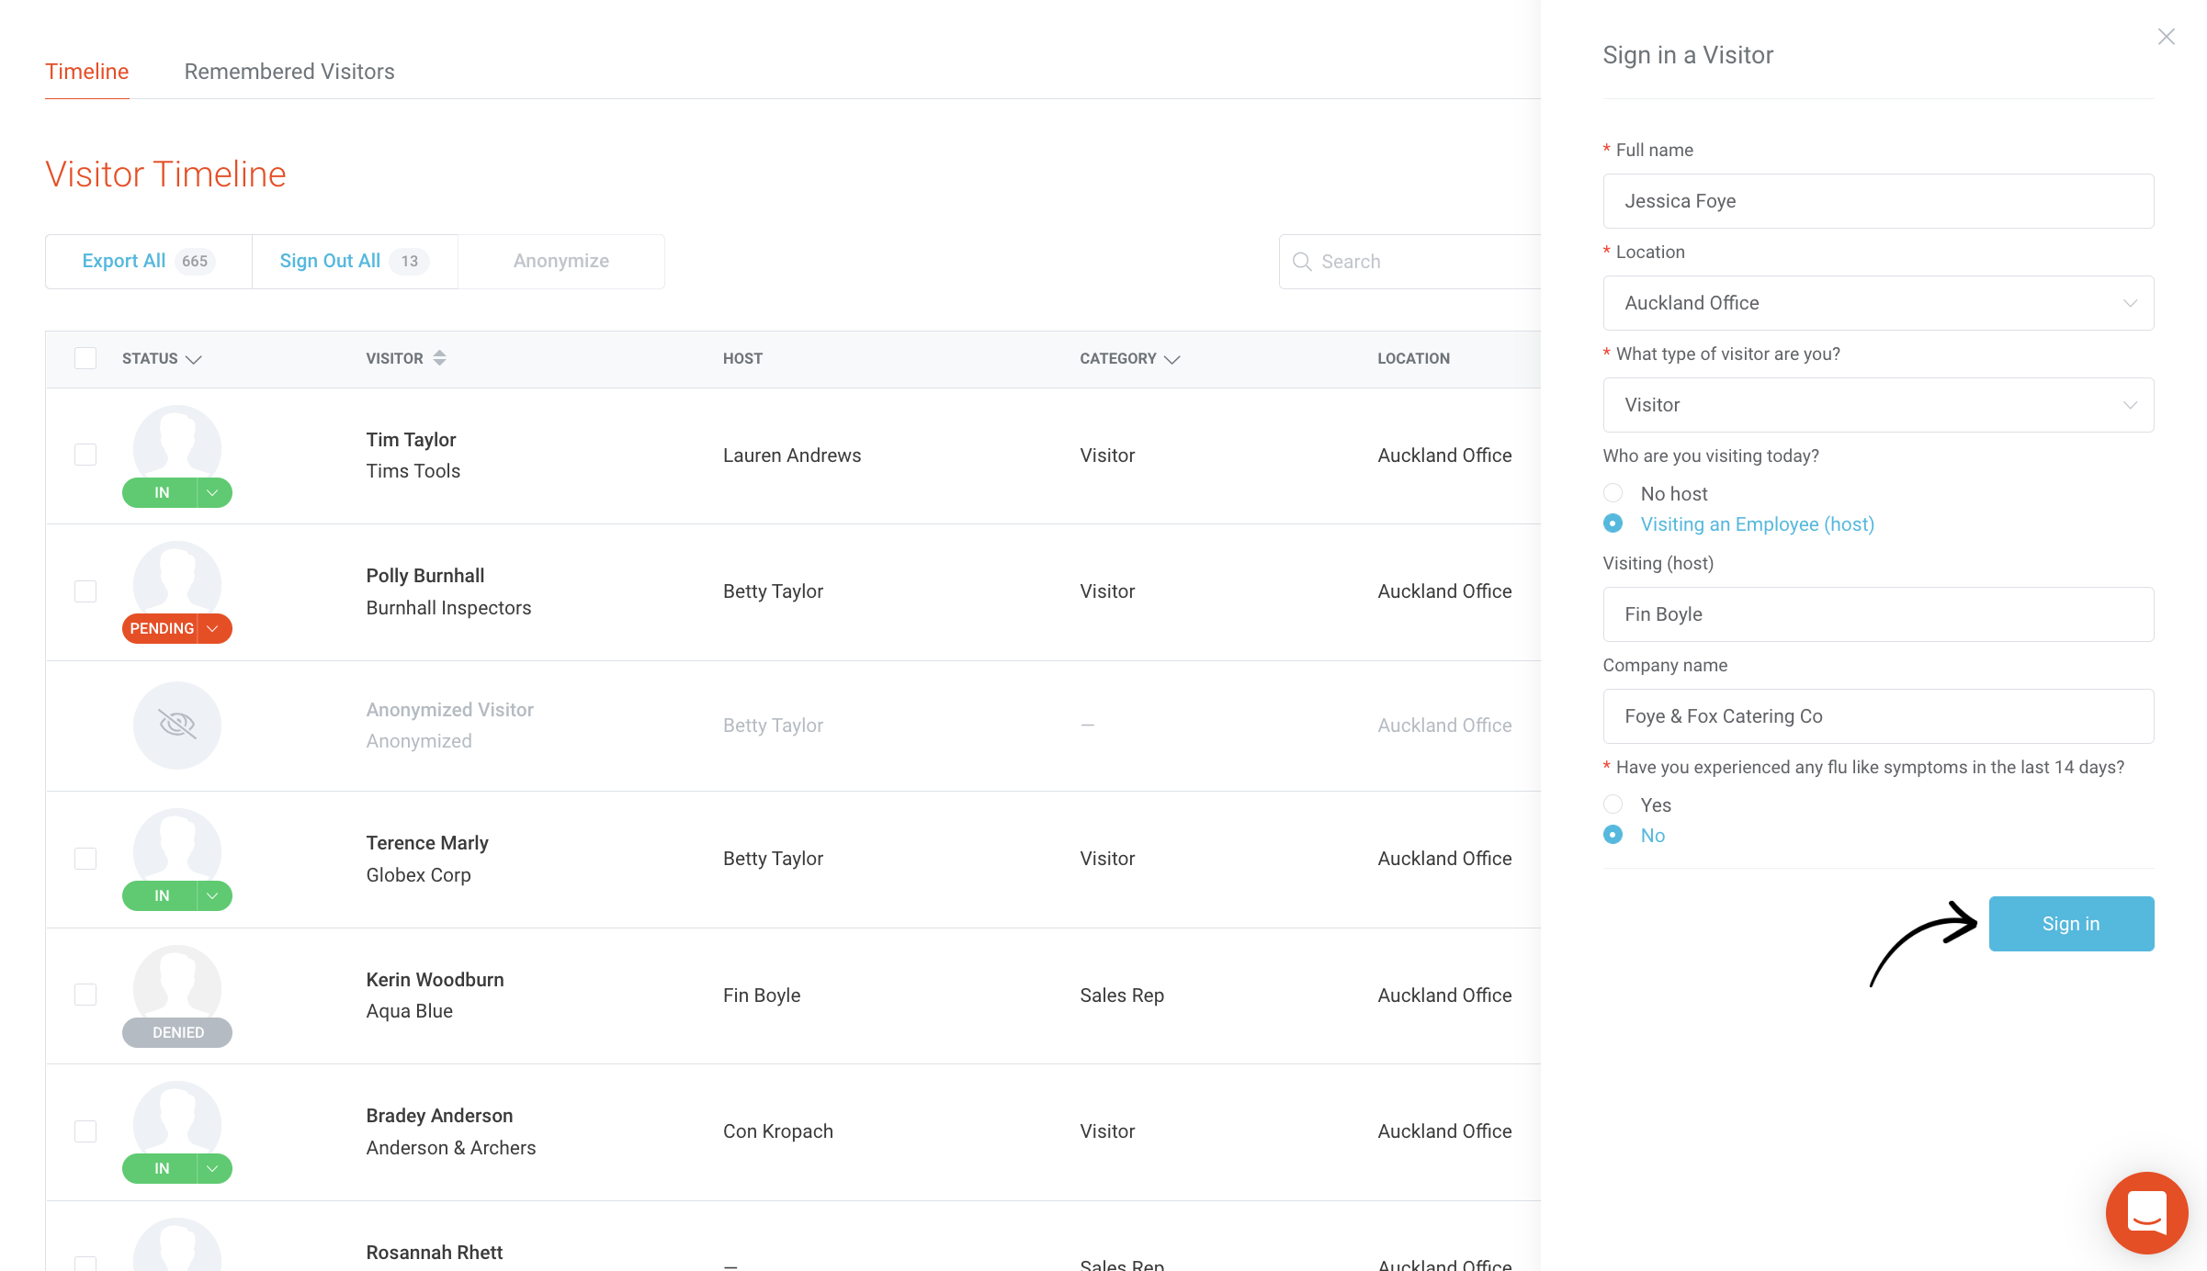Image resolution: width=2207 pixels, height=1271 pixels.
Task: Click the Location column header
Action: point(1413,359)
